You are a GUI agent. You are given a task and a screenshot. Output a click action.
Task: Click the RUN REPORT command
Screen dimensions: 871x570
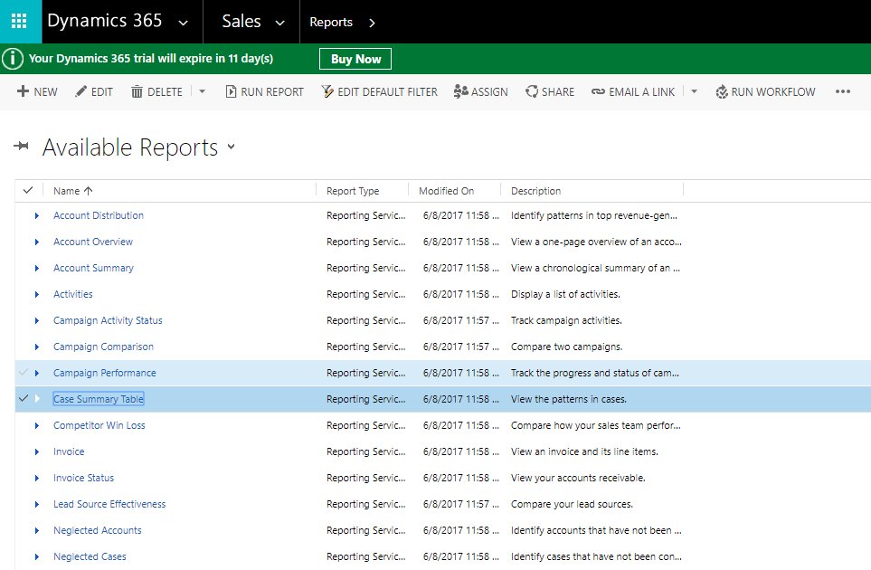click(x=264, y=91)
